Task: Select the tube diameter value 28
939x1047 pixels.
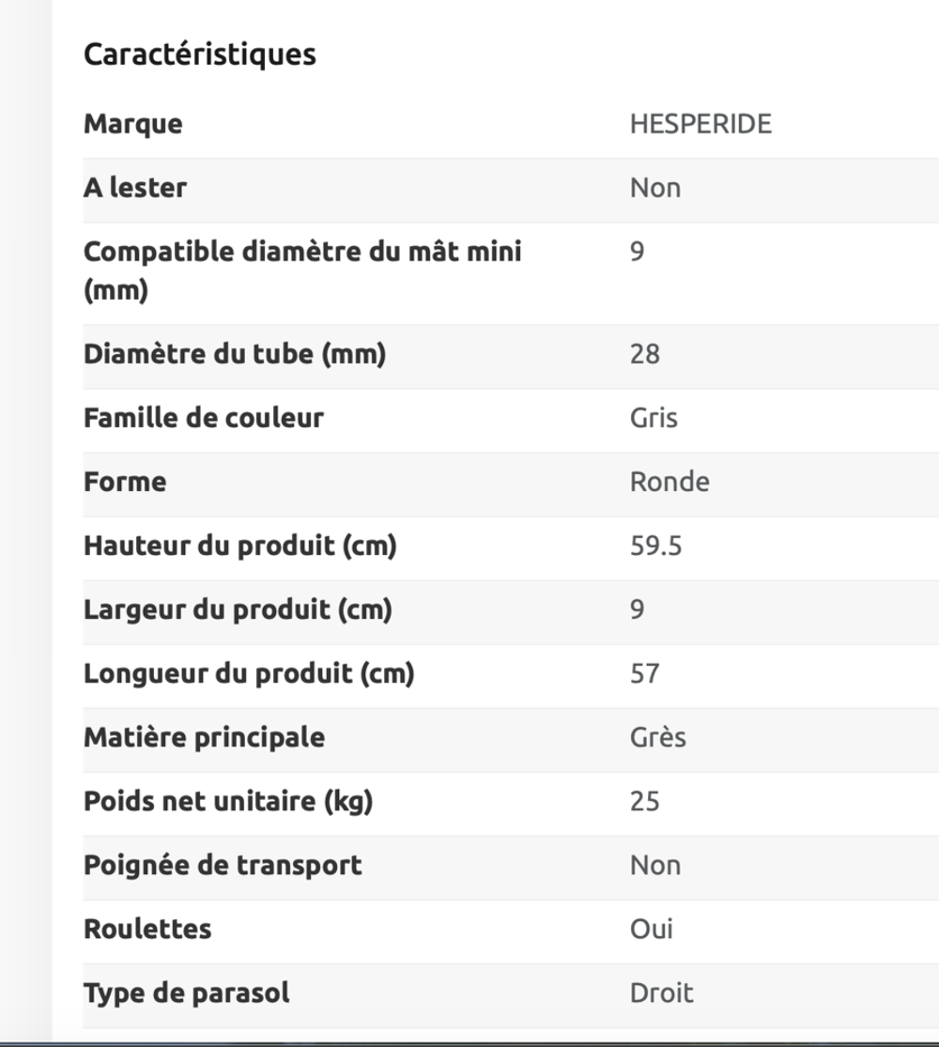Action: coord(644,354)
